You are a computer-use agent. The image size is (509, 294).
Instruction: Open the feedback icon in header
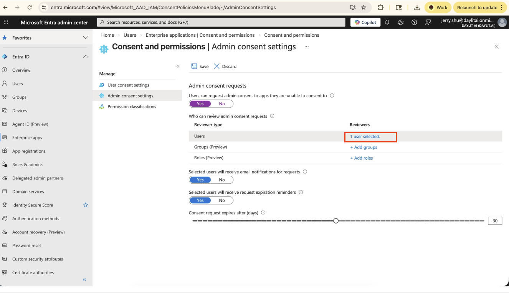tap(428, 22)
